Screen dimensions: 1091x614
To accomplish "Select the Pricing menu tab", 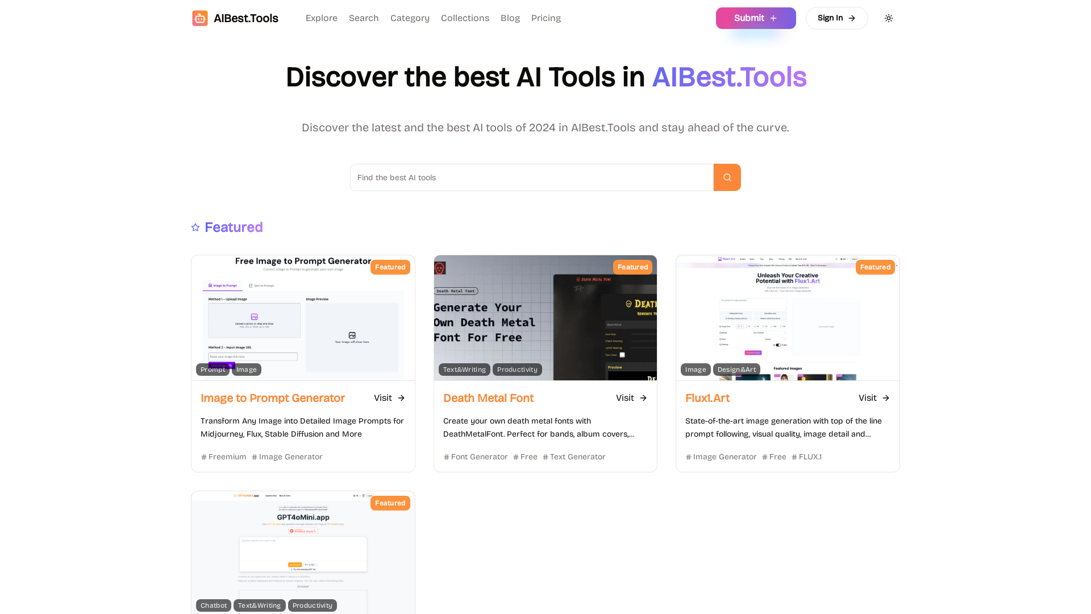I will pos(545,18).
